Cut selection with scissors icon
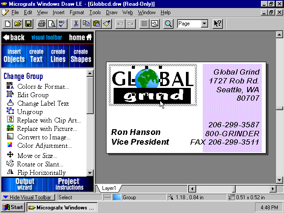Screen dimensions: 284x213 [x=76, y=24]
